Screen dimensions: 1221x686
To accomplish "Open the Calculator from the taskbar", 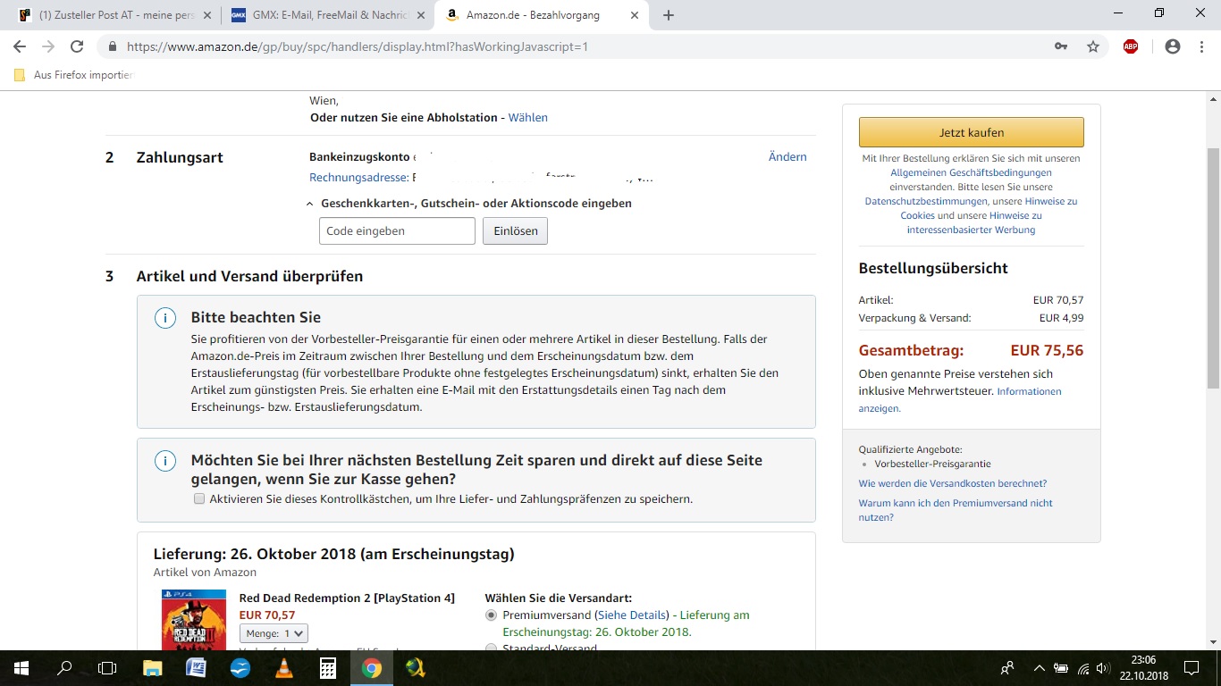I will pos(328,668).
